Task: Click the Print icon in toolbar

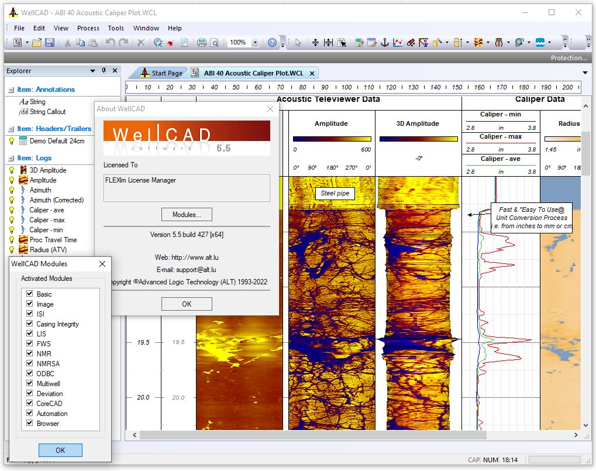Action: pyautogui.click(x=201, y=43)
